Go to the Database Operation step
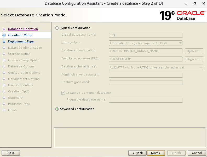Viewport: 207px width, 157px height. [23, 29]
